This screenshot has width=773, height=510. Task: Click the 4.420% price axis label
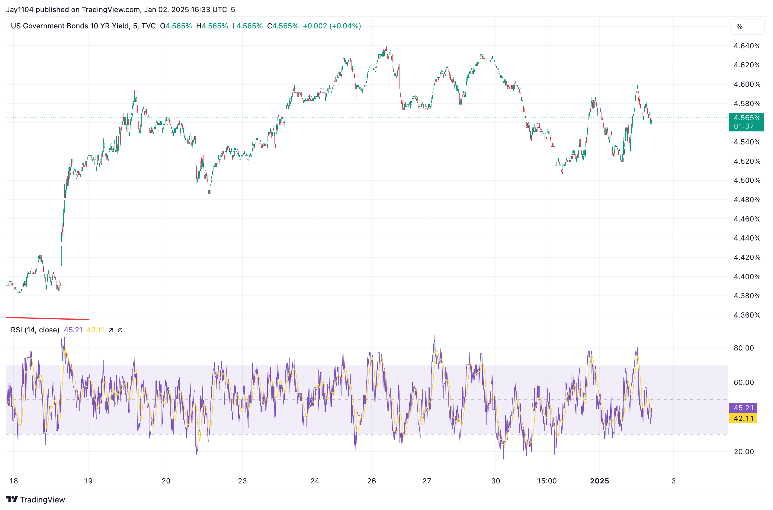point(747,257)
